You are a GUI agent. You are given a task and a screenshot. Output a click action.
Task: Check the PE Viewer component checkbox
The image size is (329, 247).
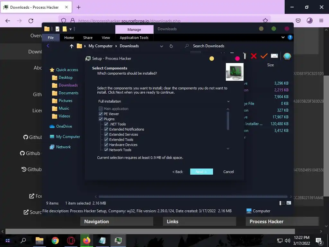click(x=101, y=114)
